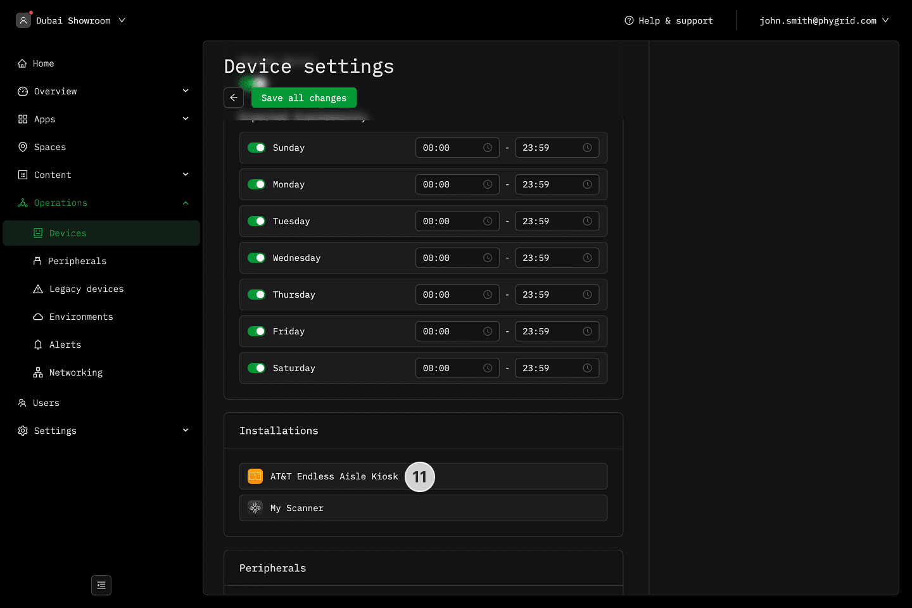Click the back arrow button
The image size is (912, 608).
[234, 98]
